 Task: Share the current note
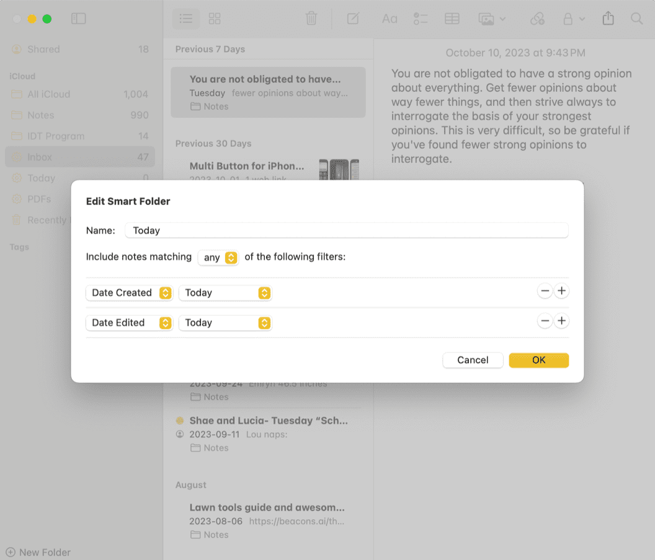607,19
